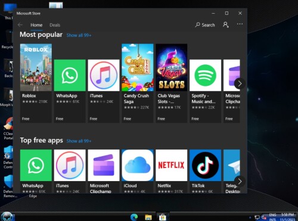The height and width of the screenshot is (221, 298).
Task: Switch to the Deals tab
Action: pos(55,25)
